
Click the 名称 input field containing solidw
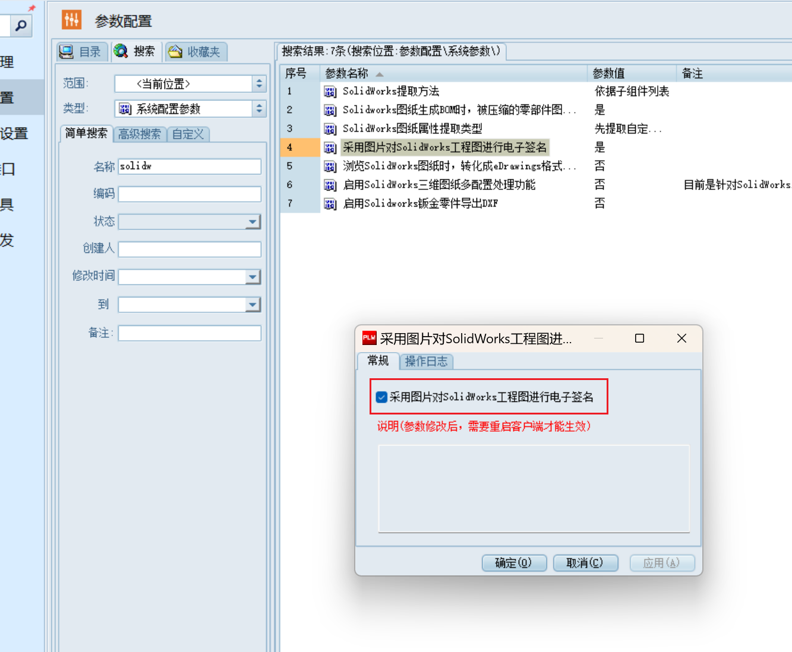(190, 166)
